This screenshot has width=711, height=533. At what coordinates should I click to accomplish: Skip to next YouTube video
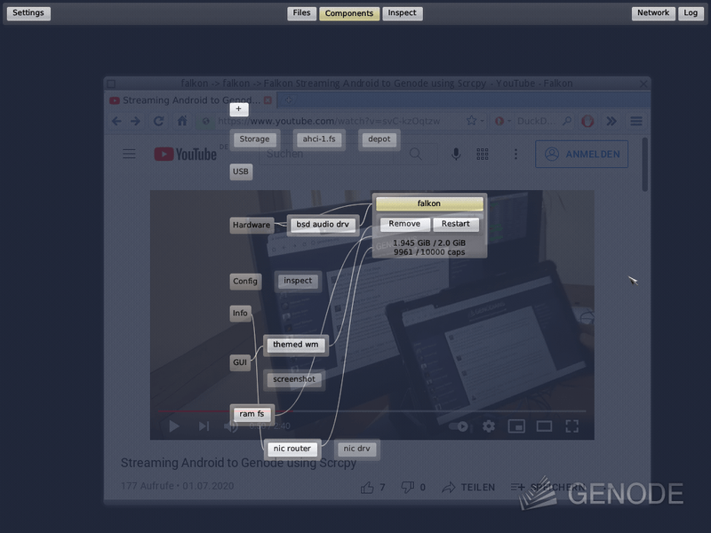(204, 426)
